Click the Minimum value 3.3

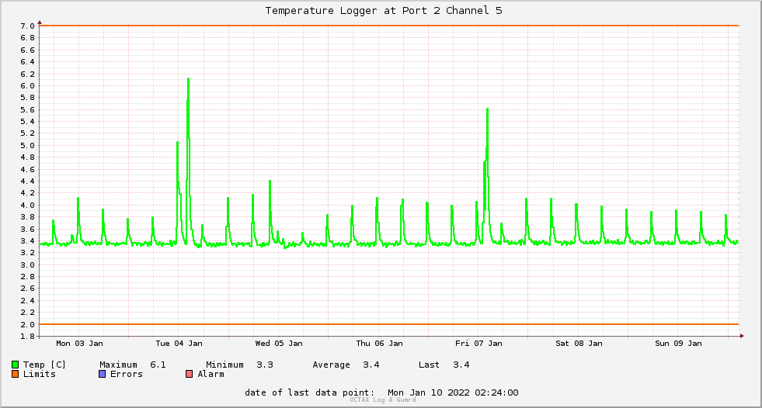[x=265, y=365]
